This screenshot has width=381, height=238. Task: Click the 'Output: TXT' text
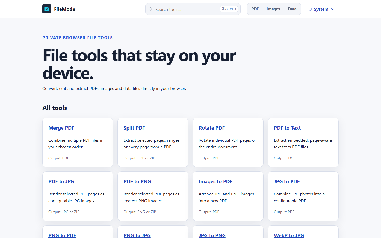pyautogui.click(x=284, y=158)
